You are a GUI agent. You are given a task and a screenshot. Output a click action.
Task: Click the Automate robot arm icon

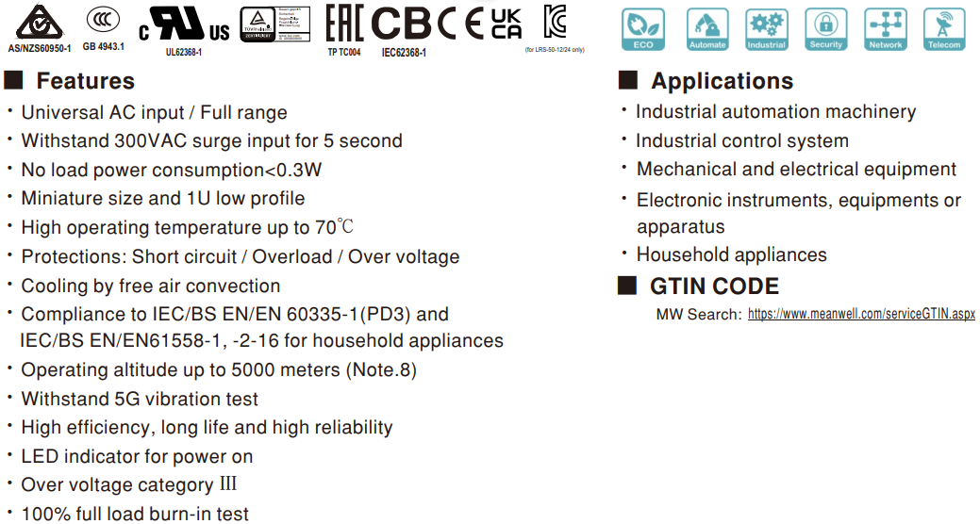pos(707,29)
